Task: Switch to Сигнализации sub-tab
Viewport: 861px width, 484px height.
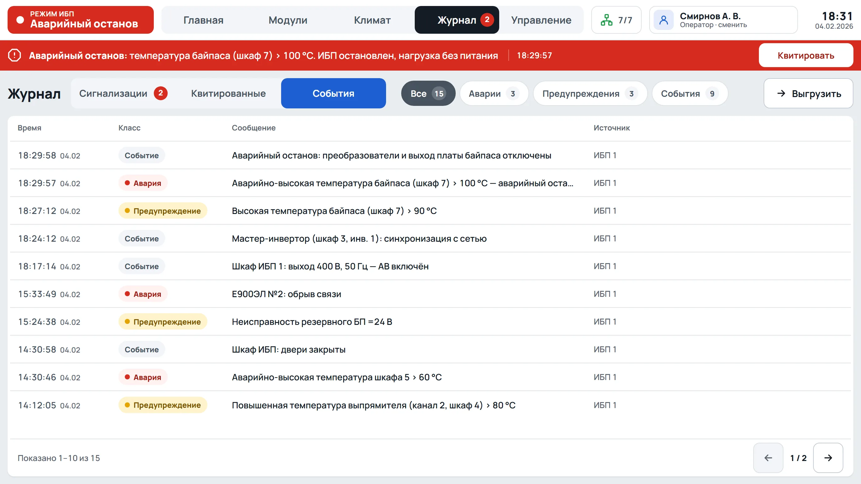Action: pyautogui.click(x=123, y=93)
